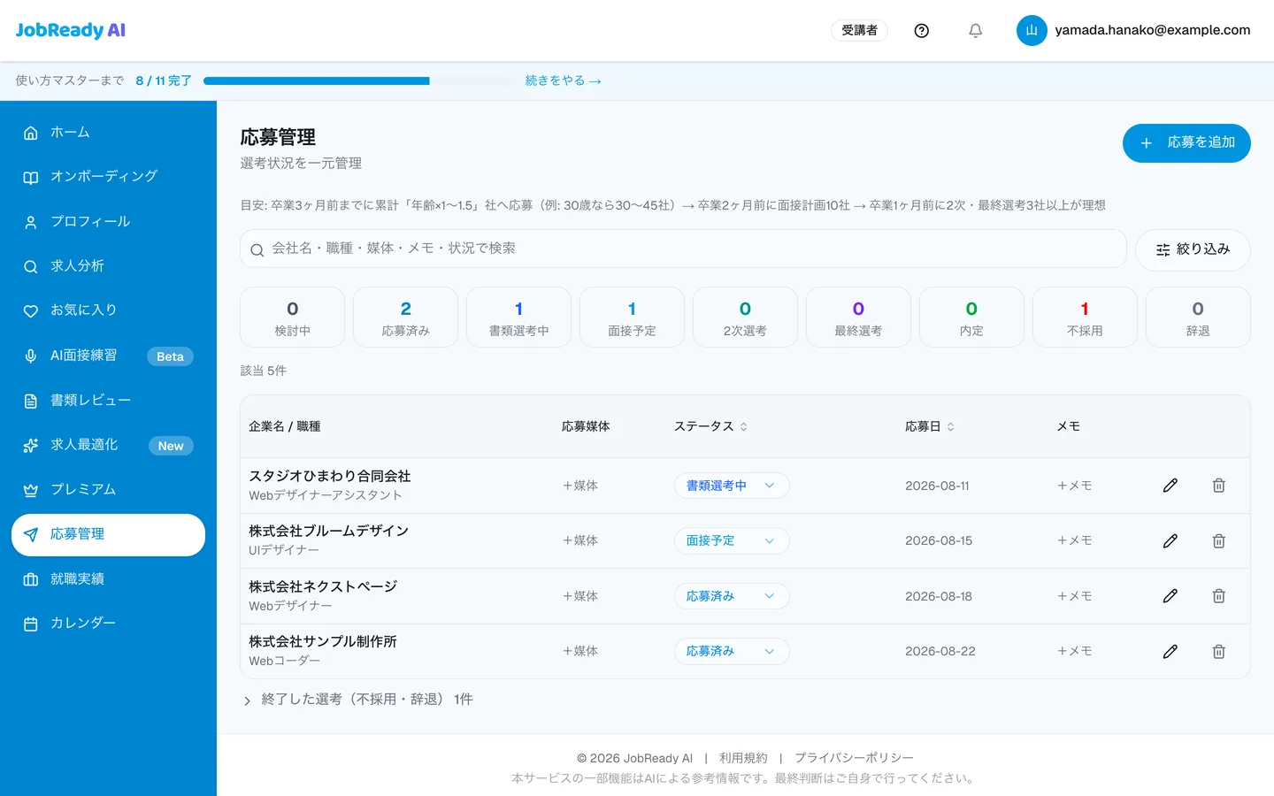Delete the 株式会社サンプル制作所 row

[1218, 651]
